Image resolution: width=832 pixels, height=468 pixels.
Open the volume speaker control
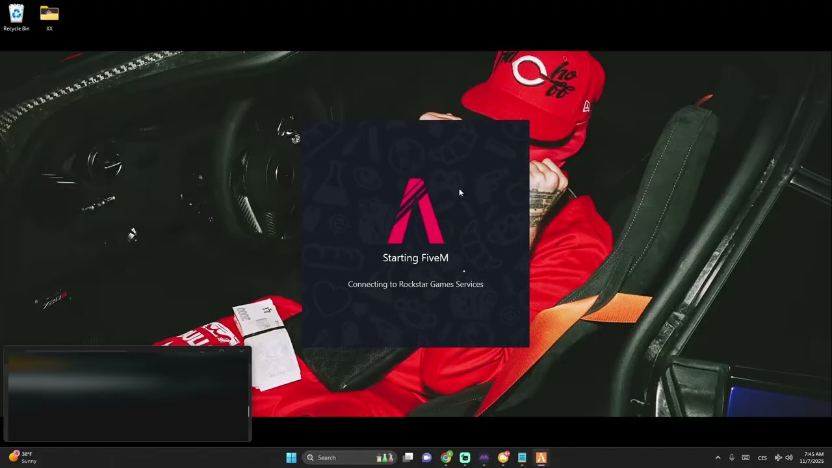[x=788, y=458]
